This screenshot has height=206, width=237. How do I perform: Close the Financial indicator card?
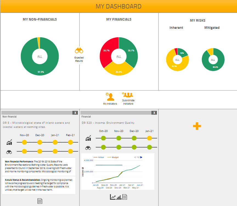click(154, 113)
